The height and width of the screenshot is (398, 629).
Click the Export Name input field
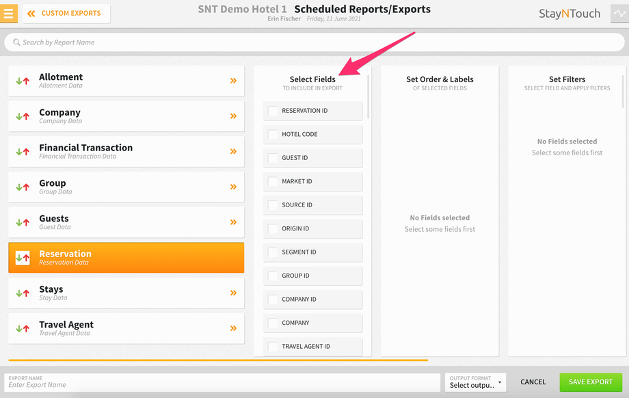pyautogui.click(x=222, y=382)
